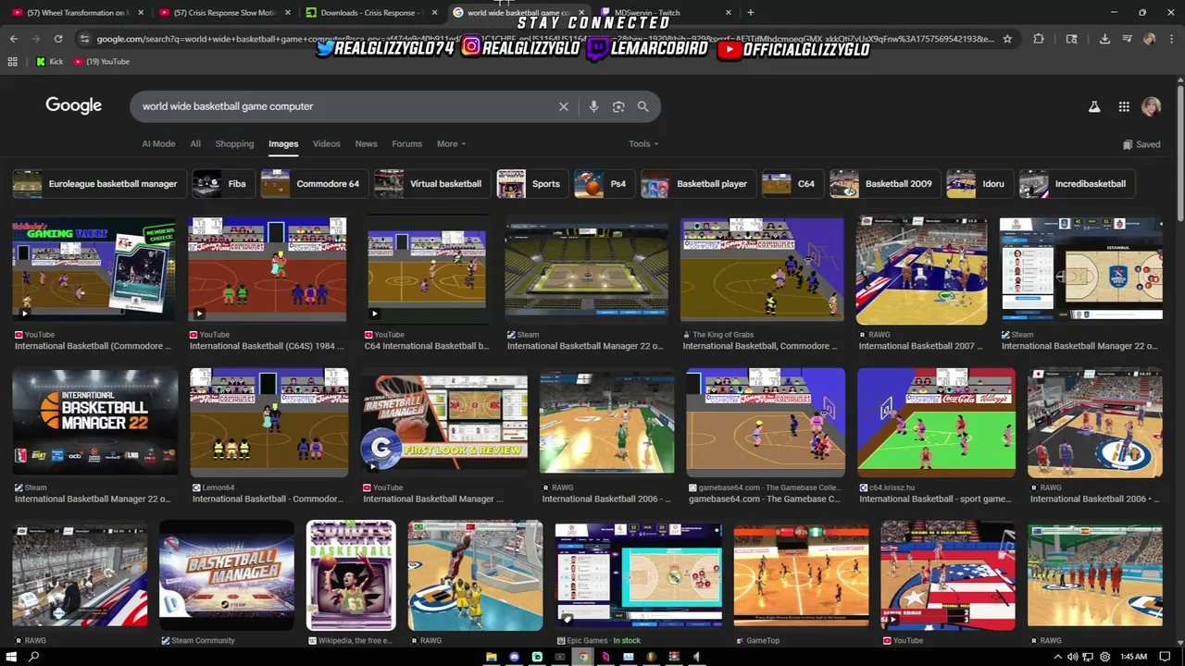Screen dimensions: 1185x666
Task: Filter by Virtual basketball chip
Action: tap(431, 183)
